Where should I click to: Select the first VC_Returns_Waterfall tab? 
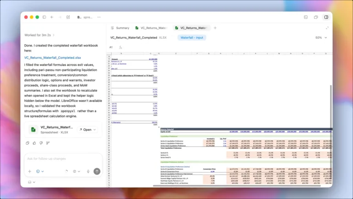point(151,28)
